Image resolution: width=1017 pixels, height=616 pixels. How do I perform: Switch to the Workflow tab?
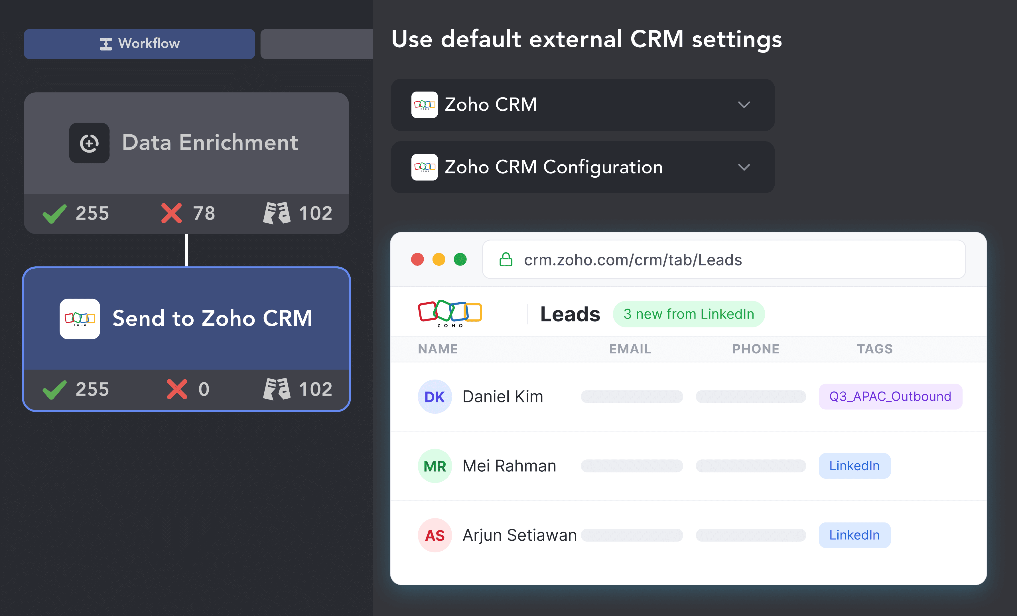[x=139, y=44]
